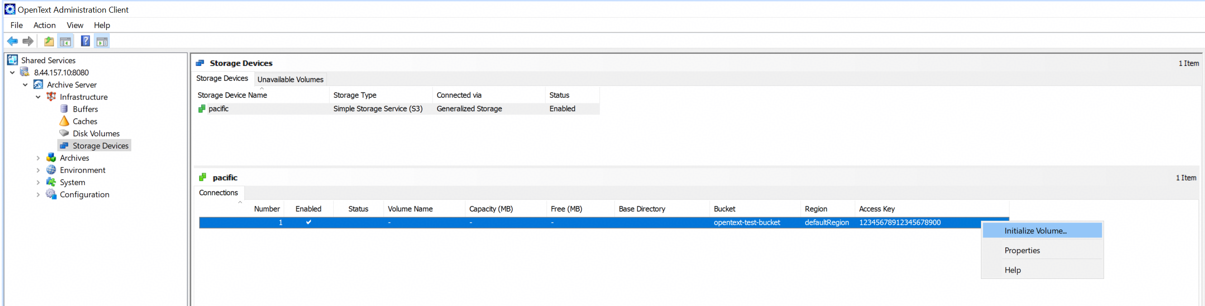Click the Storage Devices tree icon

pos(64,145)
